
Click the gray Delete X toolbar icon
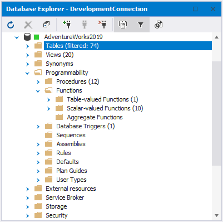(x=28, y=25)
